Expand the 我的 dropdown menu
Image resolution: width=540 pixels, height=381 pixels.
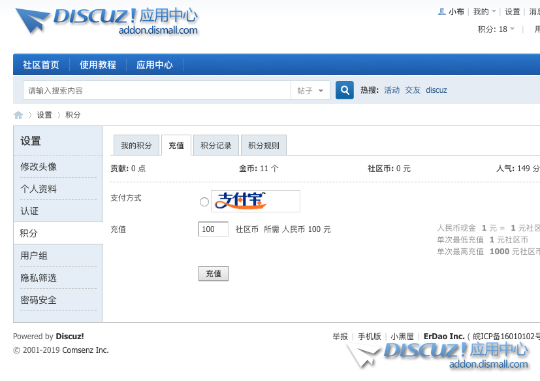(484, 12)
